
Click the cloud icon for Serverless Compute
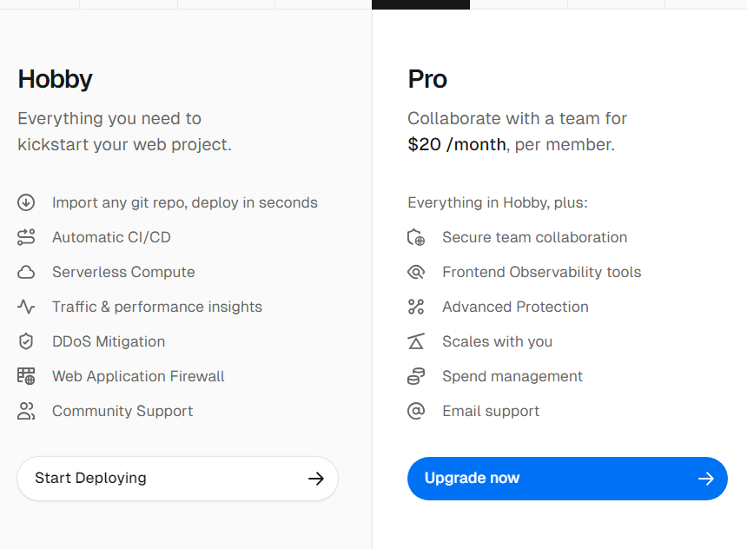[x=26, y=272]
